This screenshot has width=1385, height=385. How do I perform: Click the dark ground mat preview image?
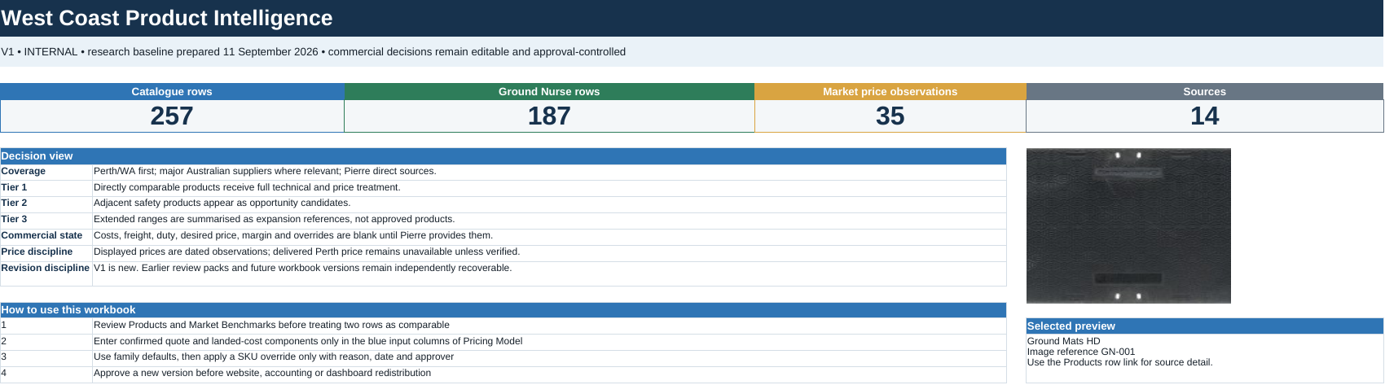(x=1128, y=225)
